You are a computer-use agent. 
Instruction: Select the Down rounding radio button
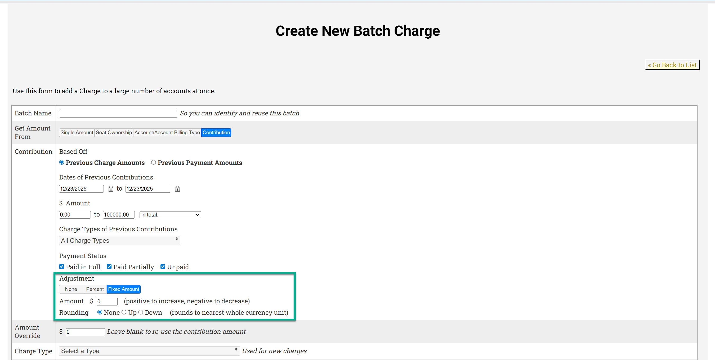tap(141, 312)
